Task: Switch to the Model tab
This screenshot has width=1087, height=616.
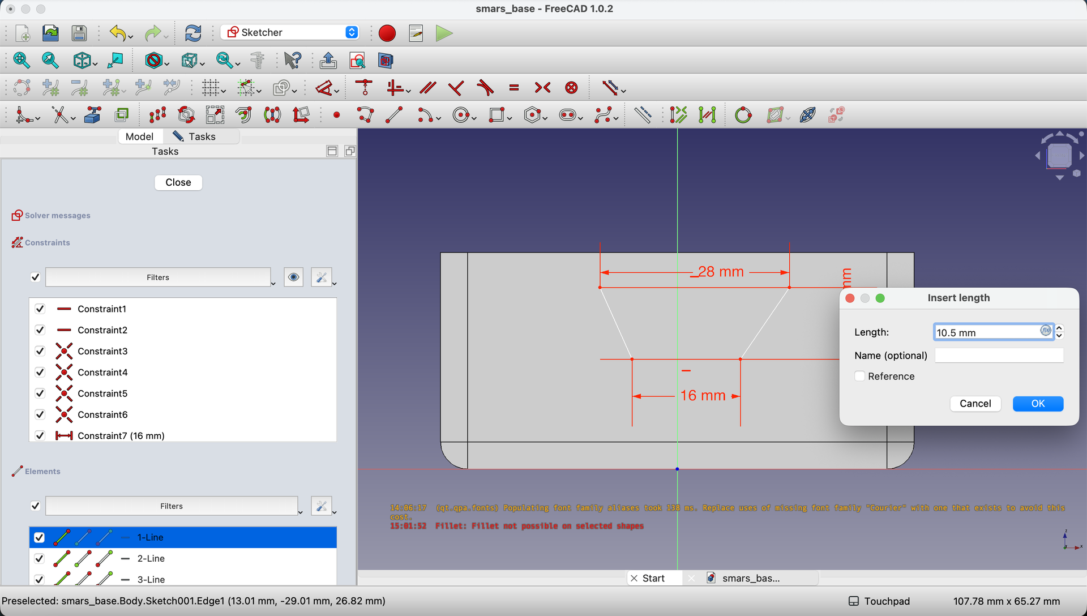Action: point(139,136)
